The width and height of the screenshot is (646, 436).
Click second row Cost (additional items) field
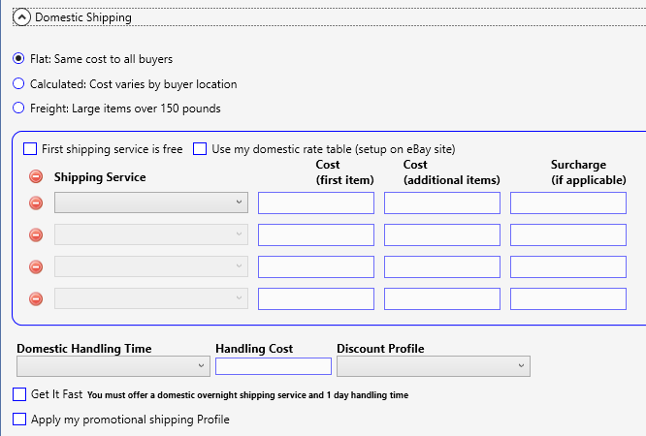[442, 235]
